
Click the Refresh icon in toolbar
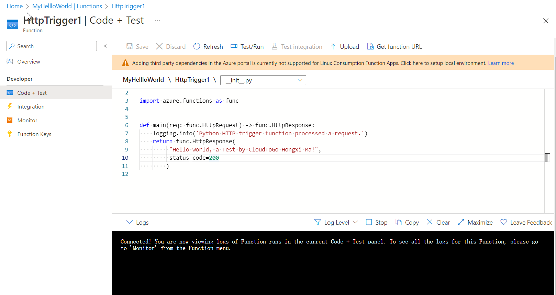(197, 46)
